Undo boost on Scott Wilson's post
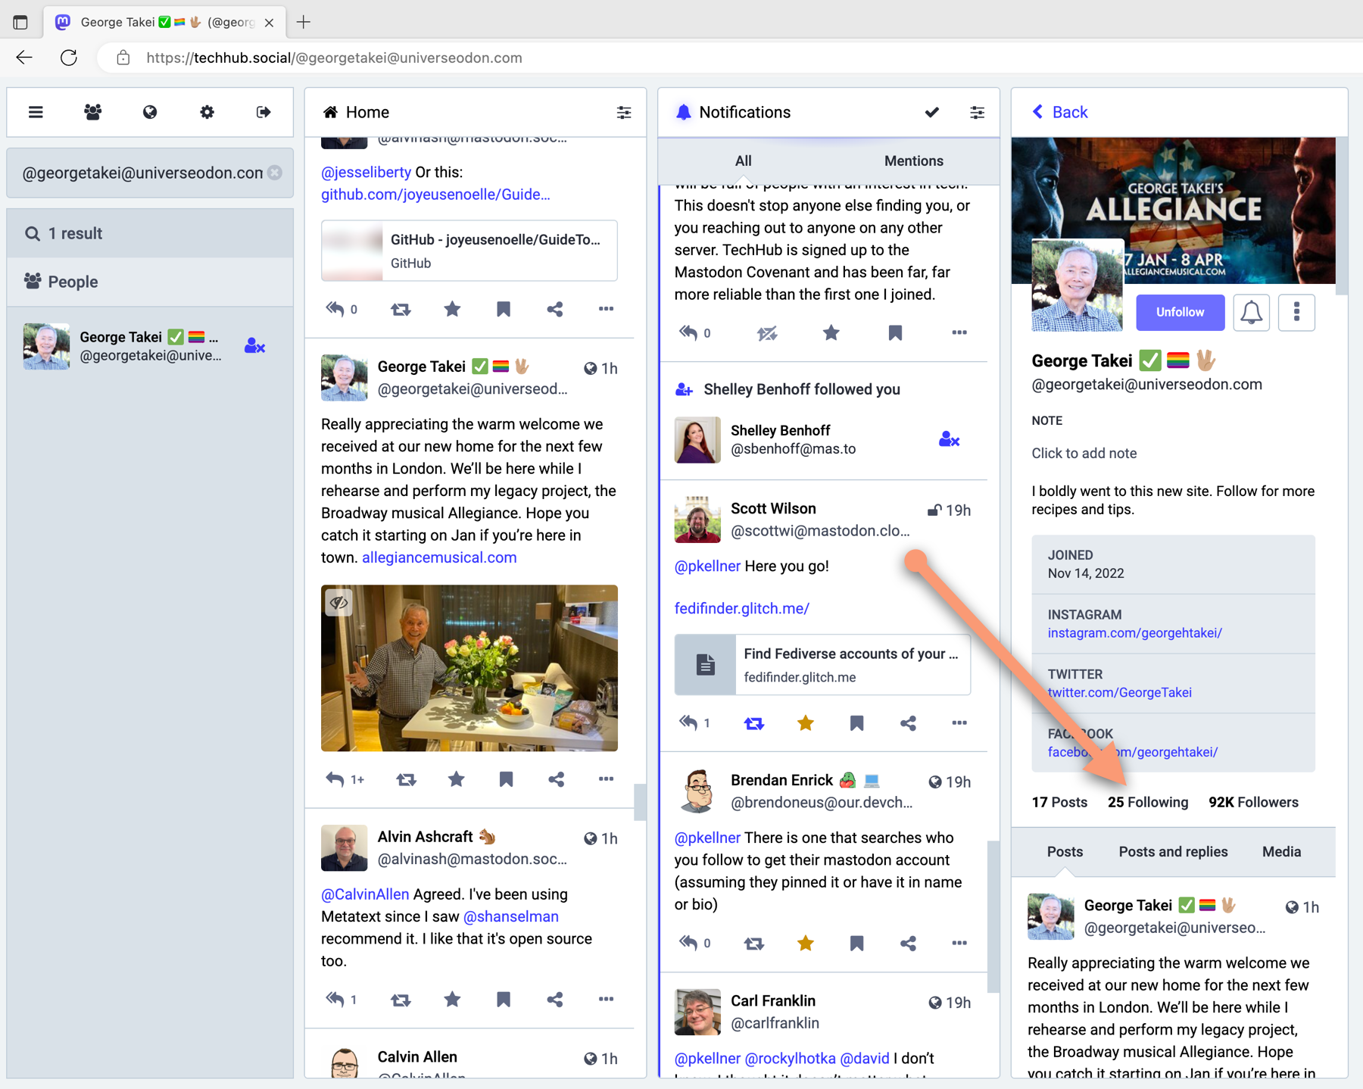 pos(754,723)
